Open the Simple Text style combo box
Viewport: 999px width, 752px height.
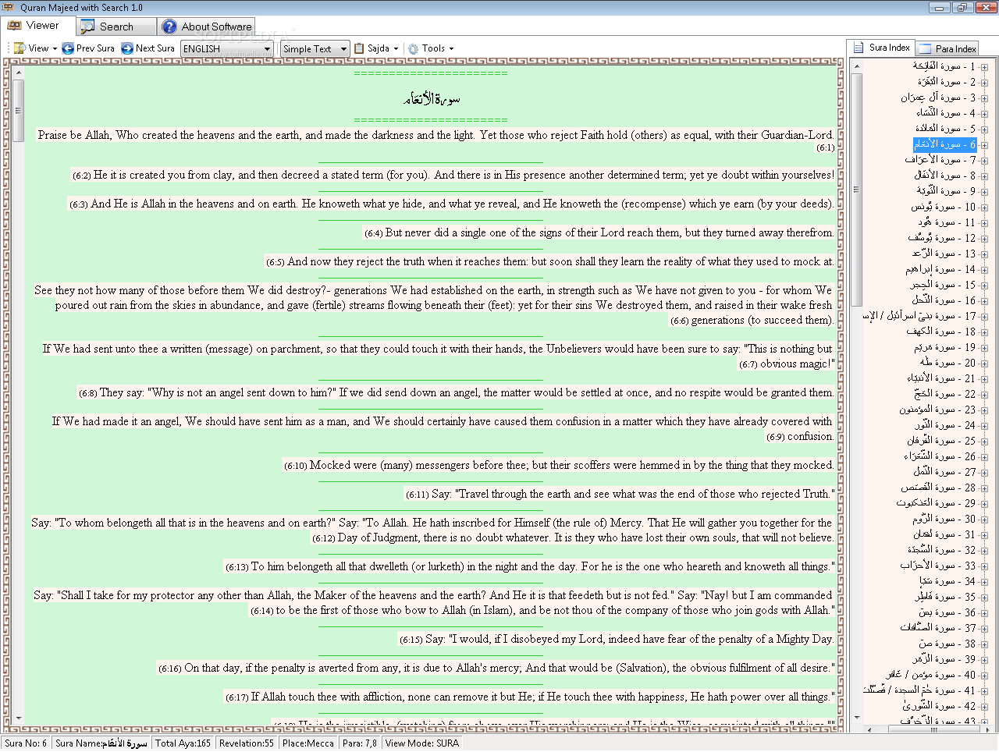[x=315, y=48]
